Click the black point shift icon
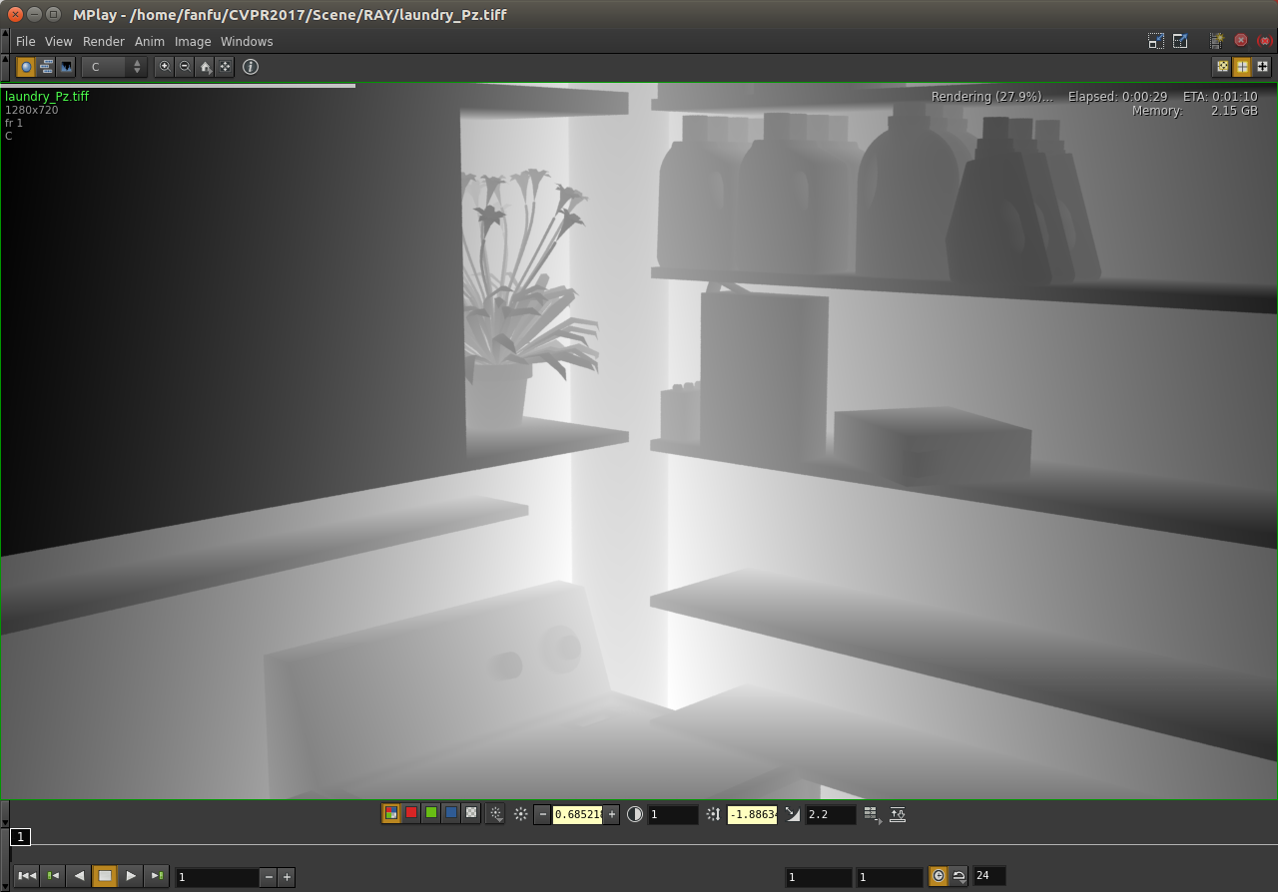This screenshot has height=892, width=1278. point(713,814)
